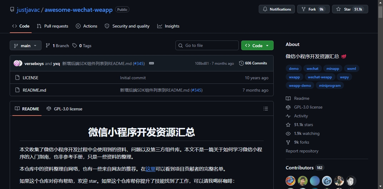Click the wechat-weapp topic tag
Image resolution: width=383 pixels, height=189 pixels.
tap(320, 77)
